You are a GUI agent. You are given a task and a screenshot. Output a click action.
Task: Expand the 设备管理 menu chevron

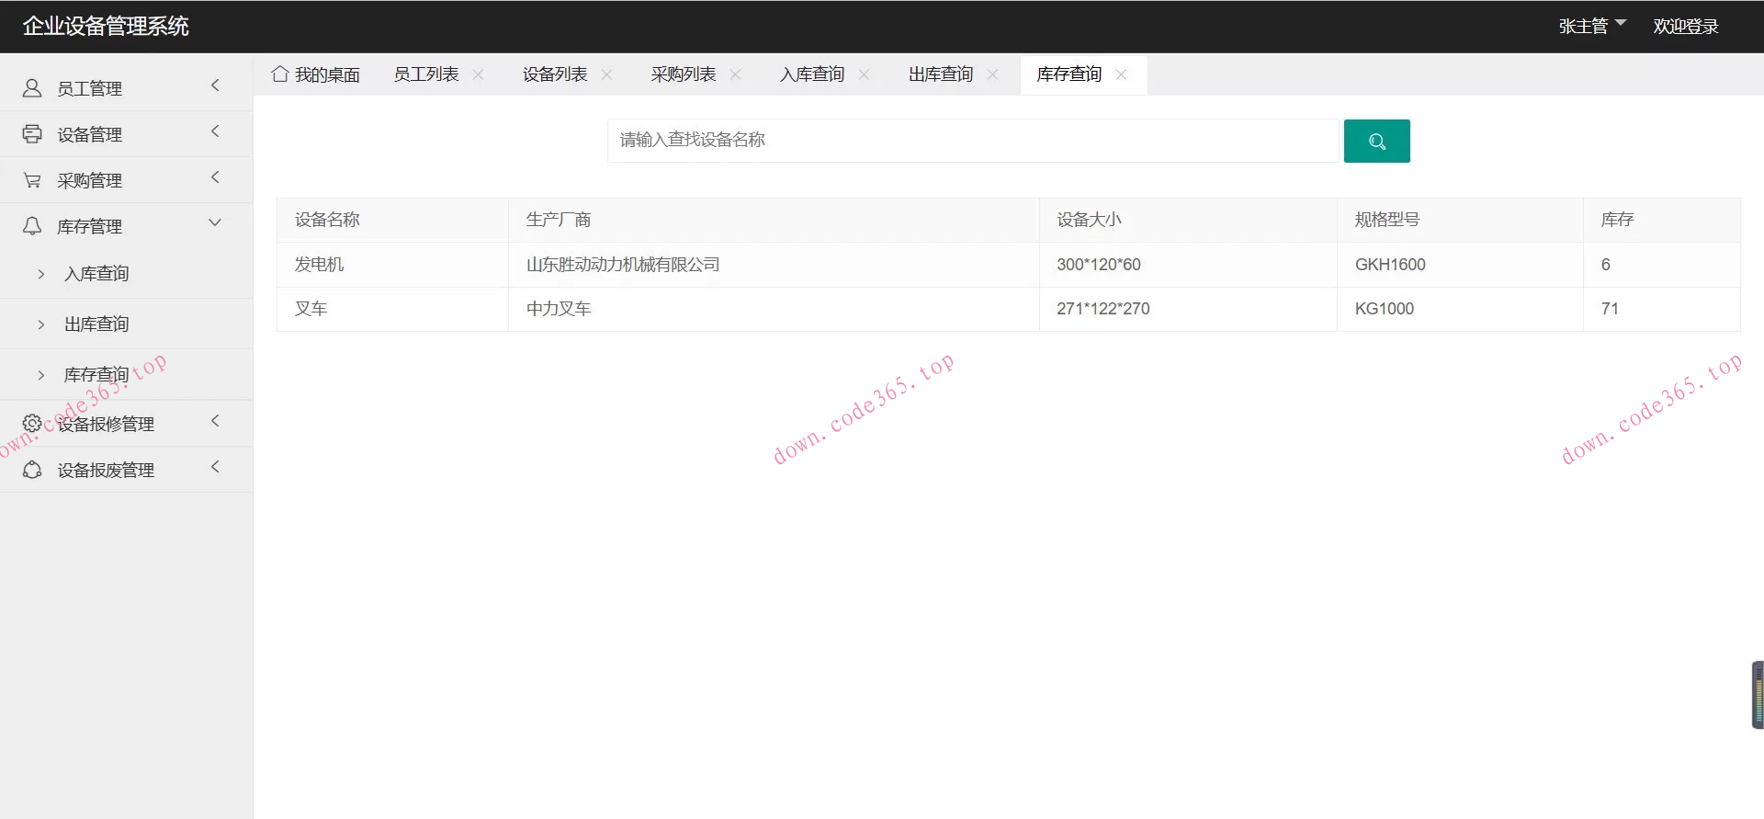point(215,131)
